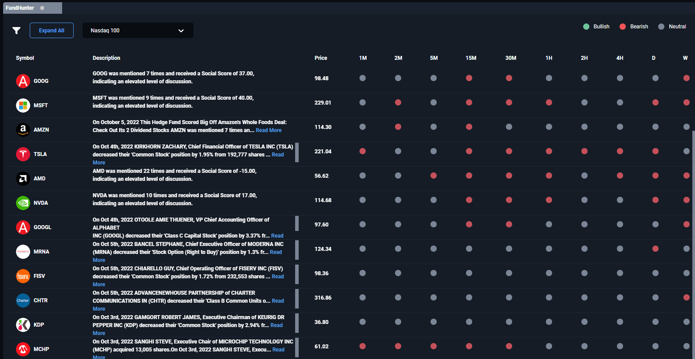Click the Expand All button
Screen dimensions: 695x359
tap(51, 31)
